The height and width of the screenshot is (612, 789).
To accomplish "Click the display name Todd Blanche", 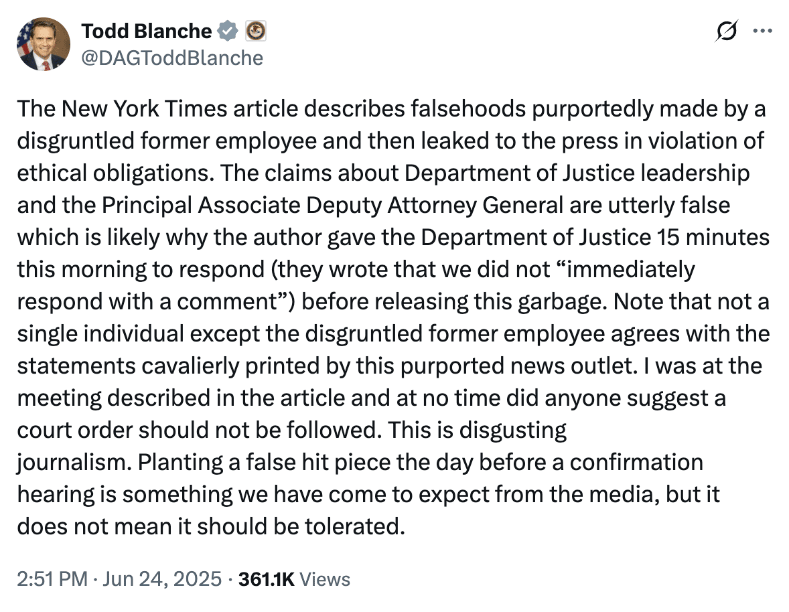I will [x=147, y=31].
